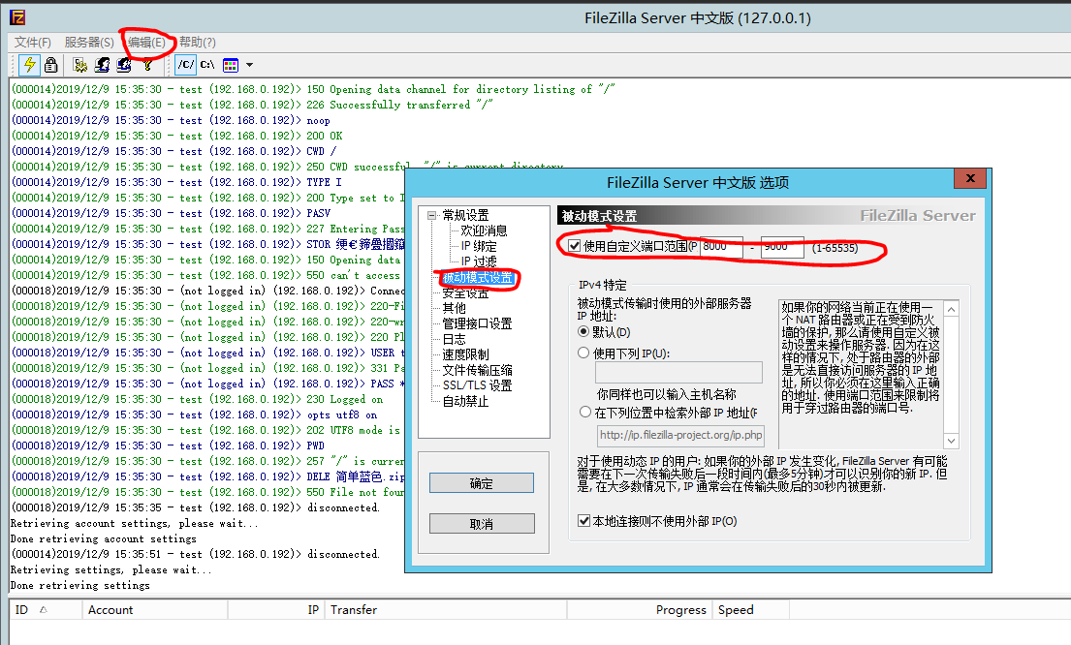Screen dimensions: 1071x645
Task: Click the Speed column header
Action: pos(750,609)
